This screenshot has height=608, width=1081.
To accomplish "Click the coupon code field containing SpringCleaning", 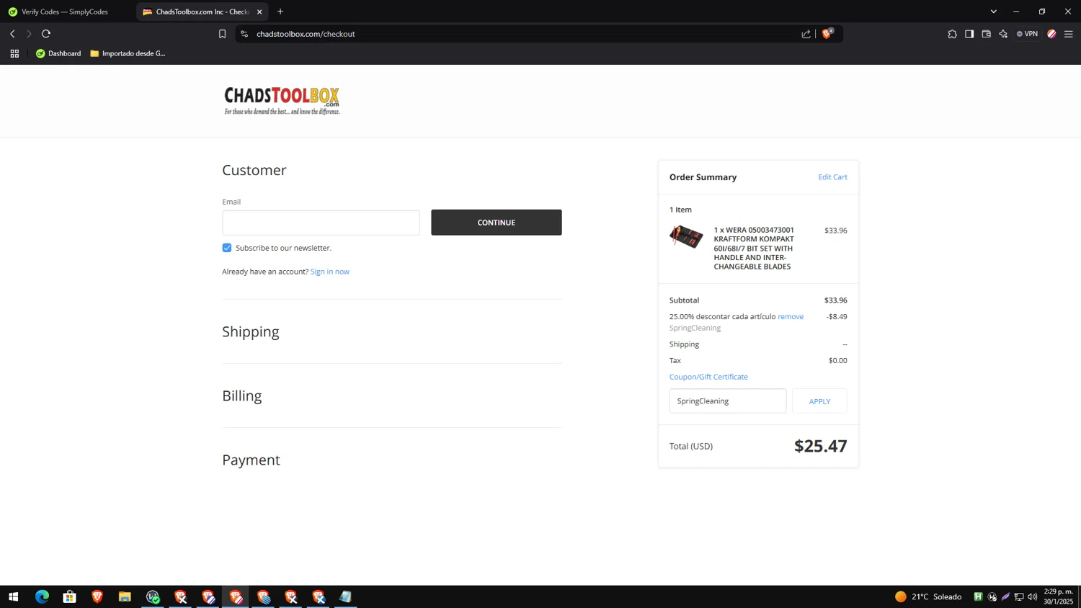I will tap(728, 401).
